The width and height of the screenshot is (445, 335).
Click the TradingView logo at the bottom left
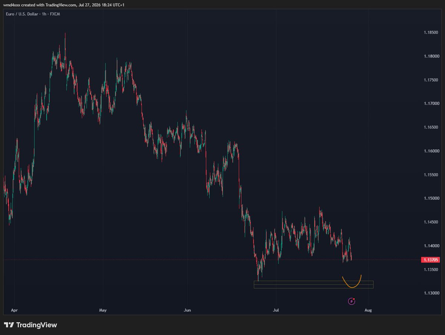30,325
